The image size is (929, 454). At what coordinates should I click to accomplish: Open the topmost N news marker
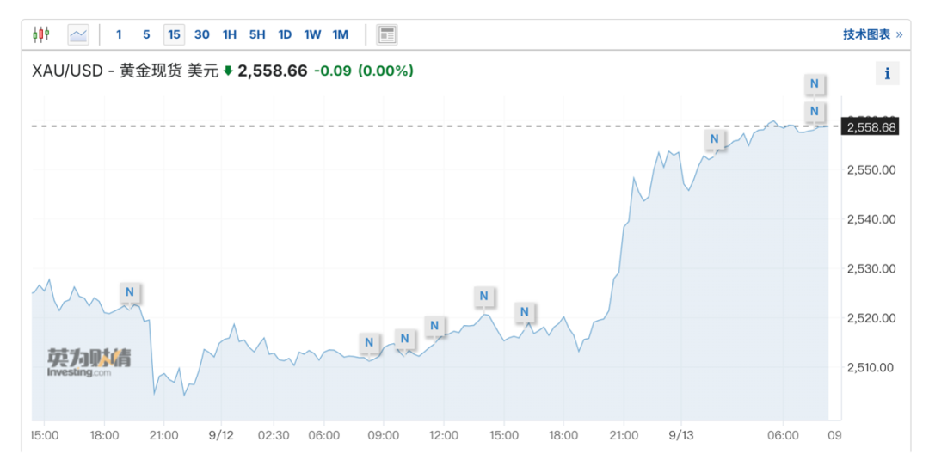[x=815, y=84]
